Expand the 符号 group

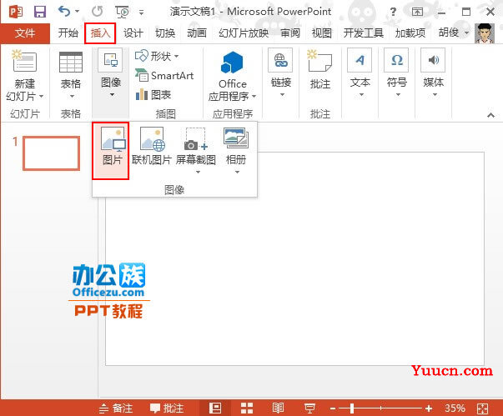click(x=397, y=73)
